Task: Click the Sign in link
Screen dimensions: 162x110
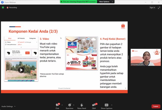Action: tap(152, 8)
